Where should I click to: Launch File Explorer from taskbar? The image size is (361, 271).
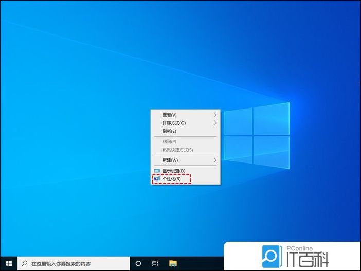pyautogui.click(x=173, y=263)
